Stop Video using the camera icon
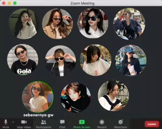This screenshot has width=162, height=129. click(24, 122)
